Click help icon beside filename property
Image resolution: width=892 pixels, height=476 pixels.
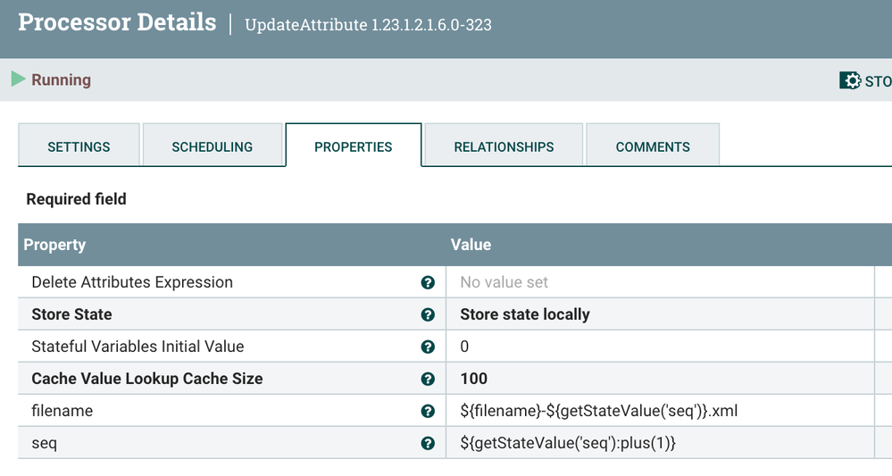(x=428, y=411)
